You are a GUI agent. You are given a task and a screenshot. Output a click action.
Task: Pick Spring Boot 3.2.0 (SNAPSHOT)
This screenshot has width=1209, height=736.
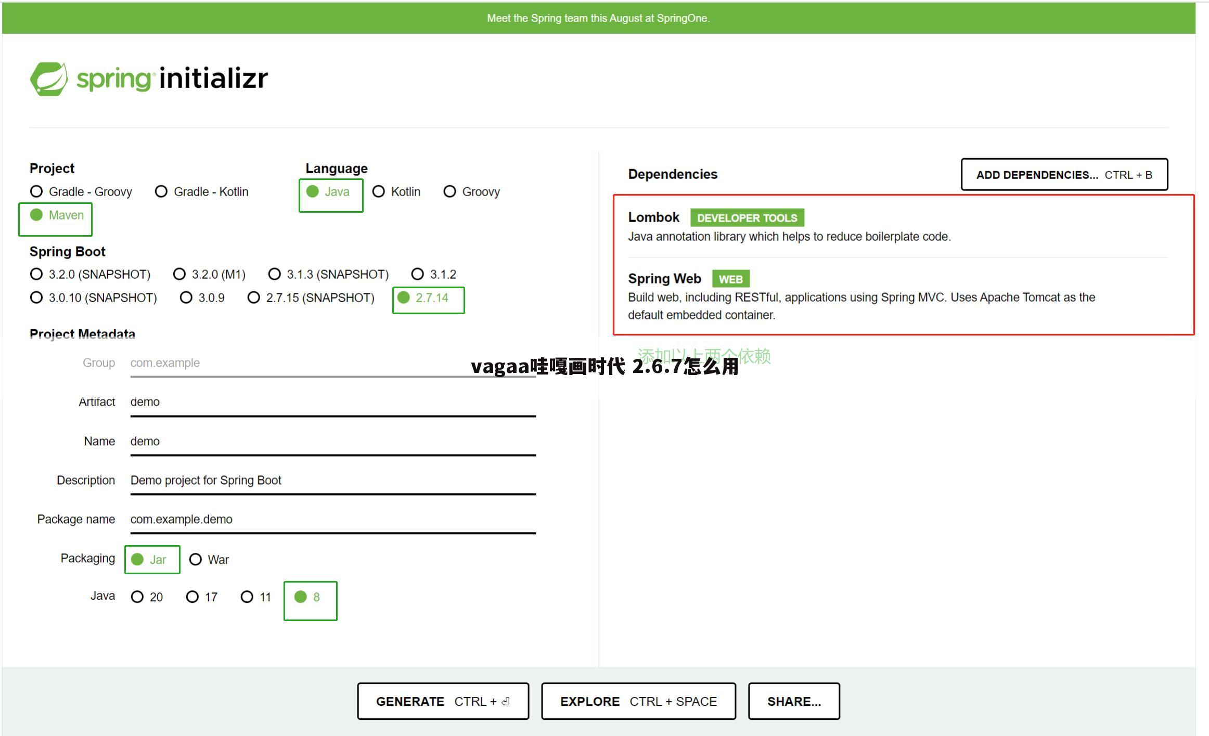tap(90, 274)
